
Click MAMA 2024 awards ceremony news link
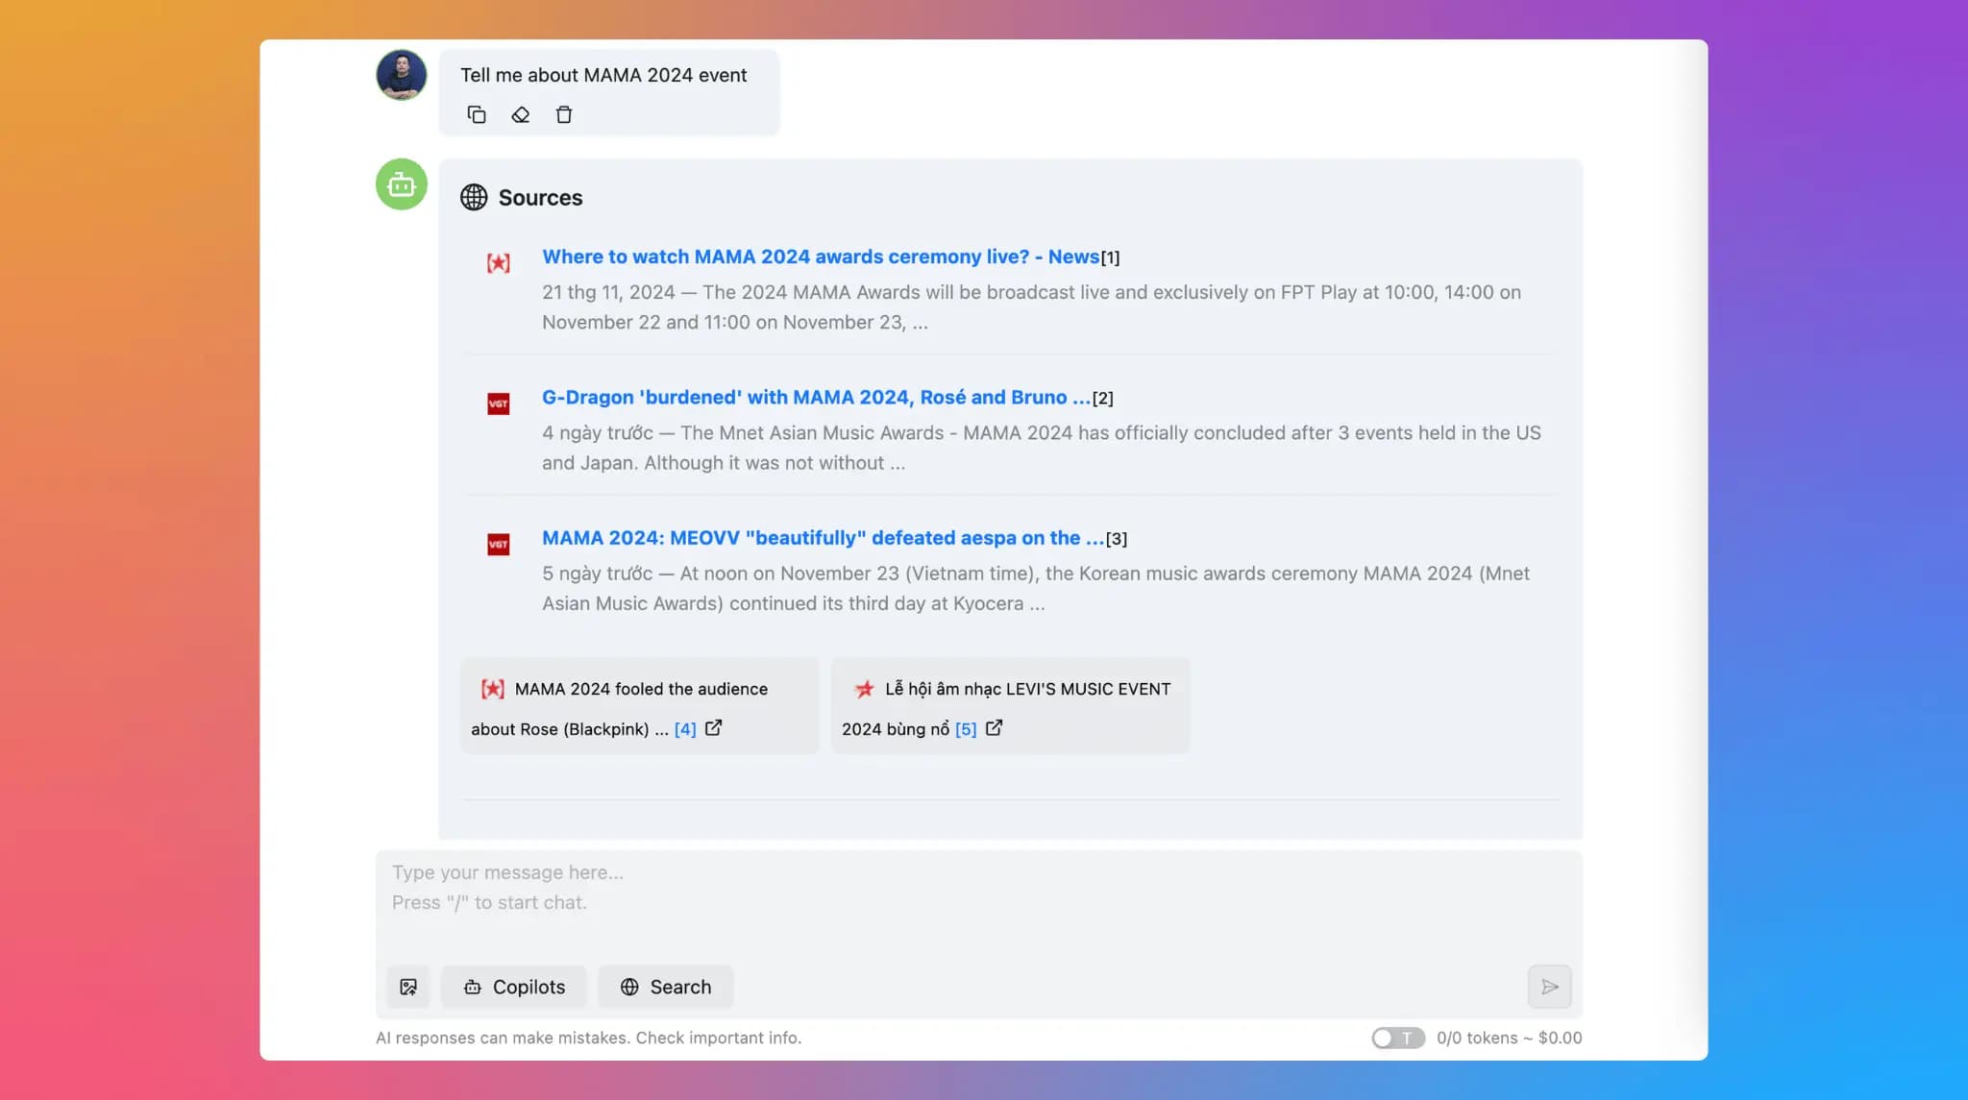tap(821, 256)
